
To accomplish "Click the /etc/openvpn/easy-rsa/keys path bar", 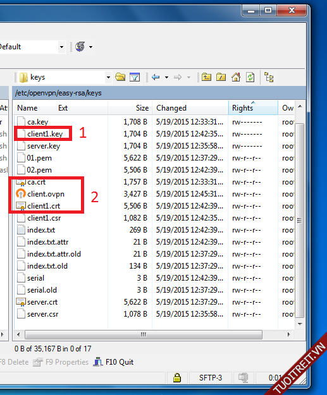I will (159, 93).
